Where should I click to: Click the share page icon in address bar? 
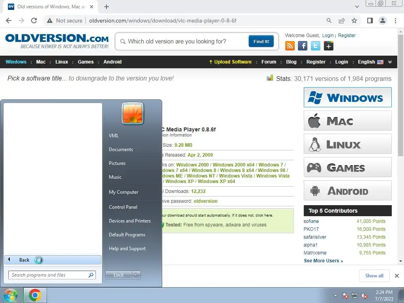342,21
